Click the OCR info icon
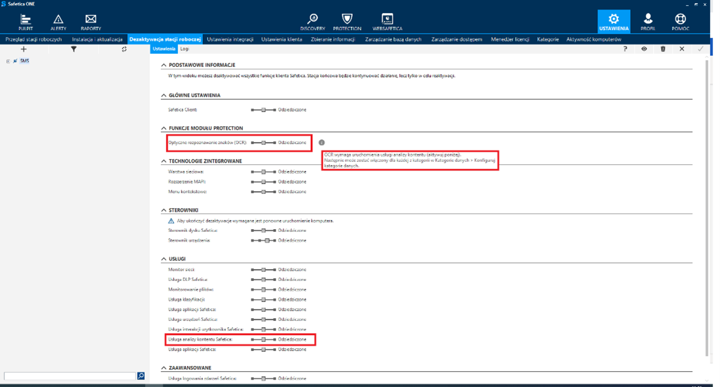The height and width of the screenshot is (387, 720). coord(322,142)
